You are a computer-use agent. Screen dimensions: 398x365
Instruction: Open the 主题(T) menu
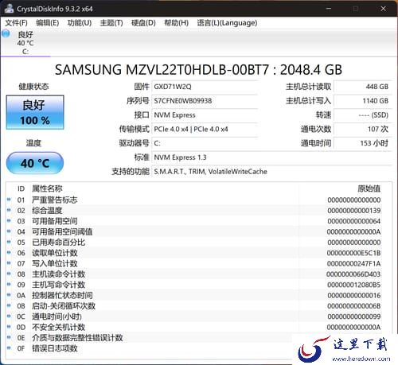111,23
